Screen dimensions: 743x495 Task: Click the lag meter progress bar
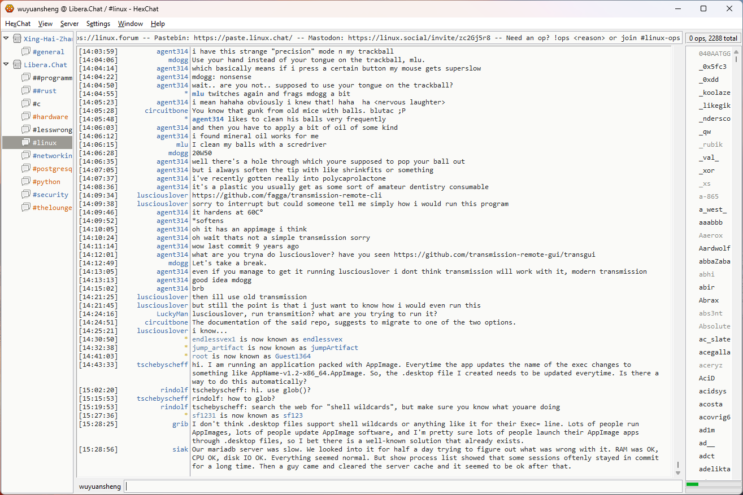(x=712, y=484)
